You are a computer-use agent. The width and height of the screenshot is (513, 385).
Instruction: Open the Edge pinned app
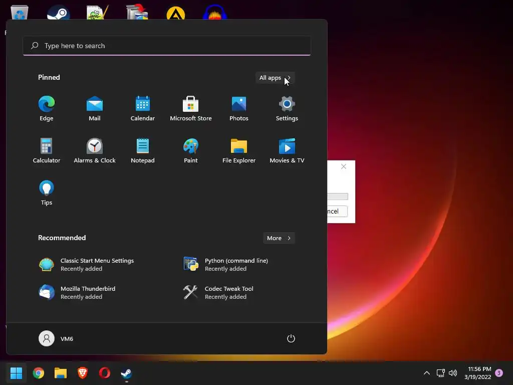click(47, 109)
